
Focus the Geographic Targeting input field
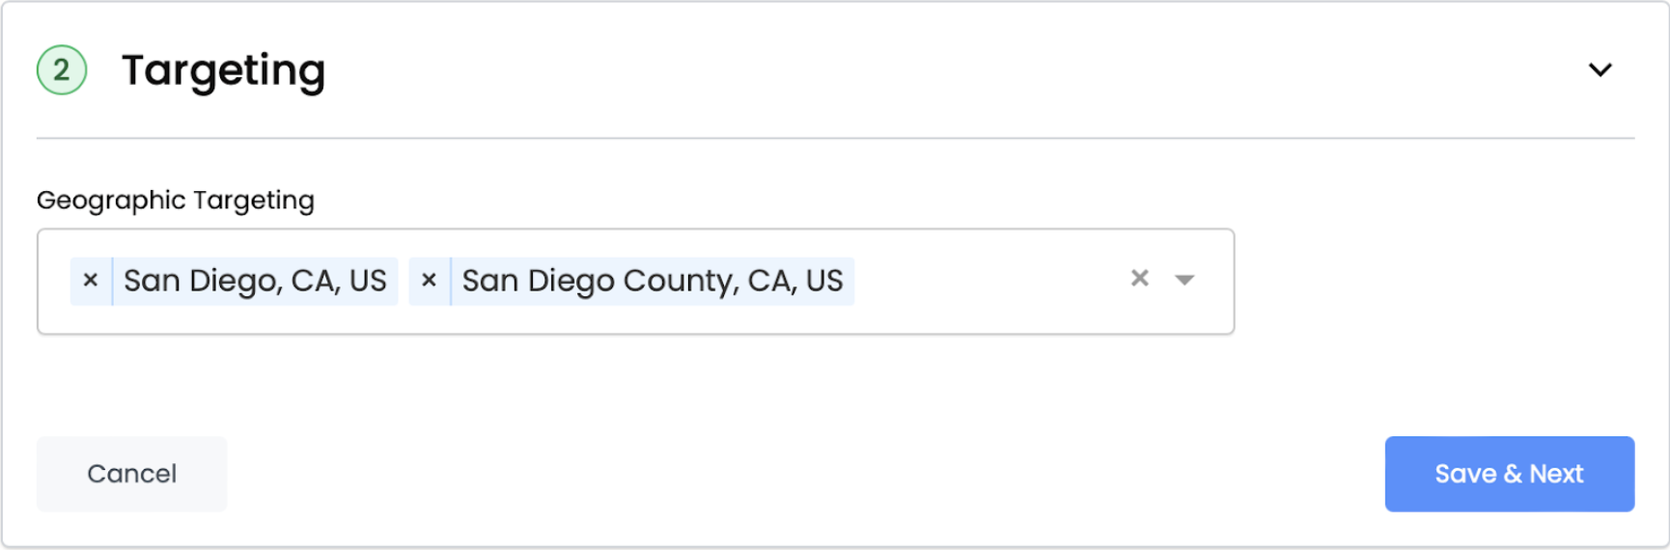point(985,282)
